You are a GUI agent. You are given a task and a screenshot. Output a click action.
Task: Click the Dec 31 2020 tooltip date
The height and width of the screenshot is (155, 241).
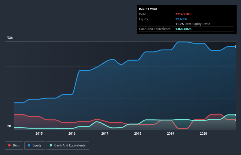[148, 9]
